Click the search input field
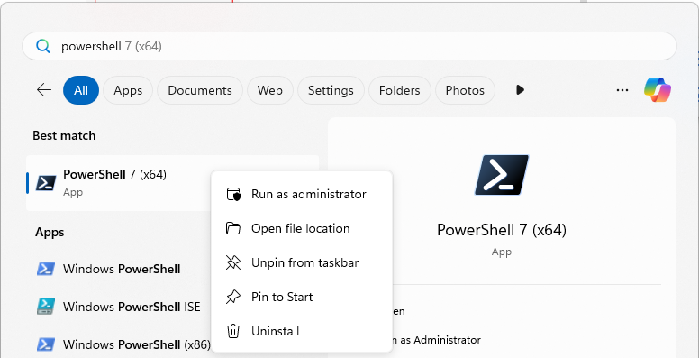Image resolution: width=699 pixels, height=358 pixels. [x=349, y=46]
